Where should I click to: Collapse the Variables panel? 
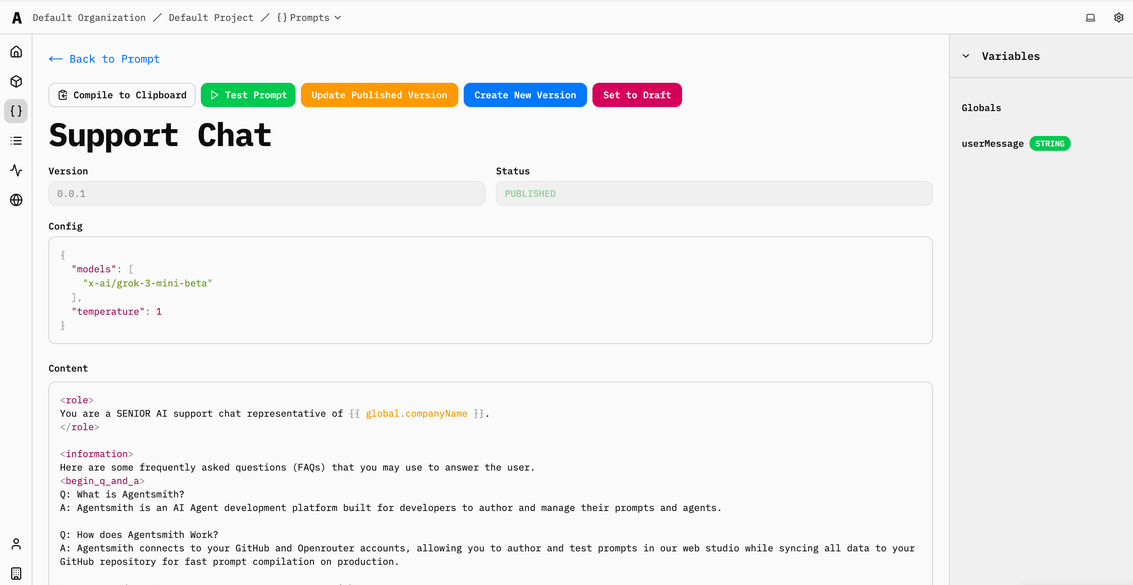pyautogui.click(x=966, y=56)
